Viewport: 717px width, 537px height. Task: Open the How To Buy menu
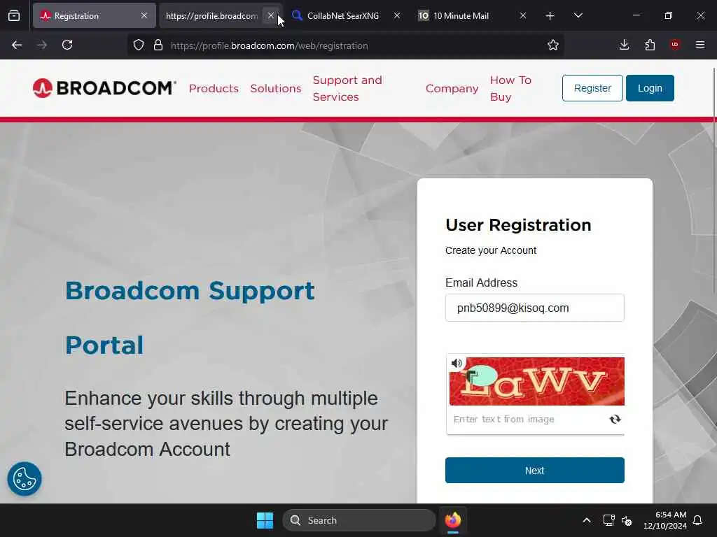coord(510,89)
